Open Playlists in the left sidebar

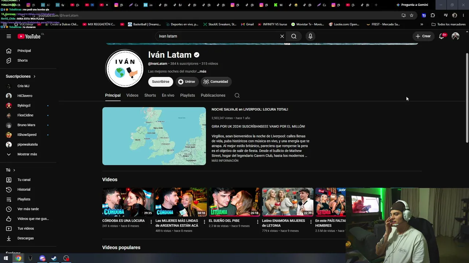pyautogui.click(x=24, y=199)
